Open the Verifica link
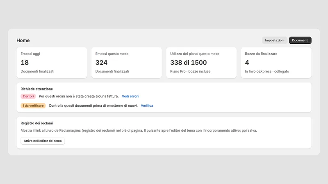Image resolution: width=328 pixels, height=184 pixels. click(147, 105)
